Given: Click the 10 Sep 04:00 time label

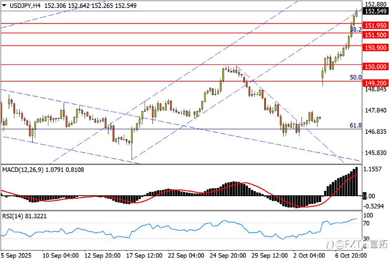Looking at the screenshot, I should tap(60, 256).
